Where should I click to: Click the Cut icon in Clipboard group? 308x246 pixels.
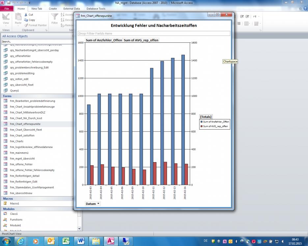coord(26,15)
